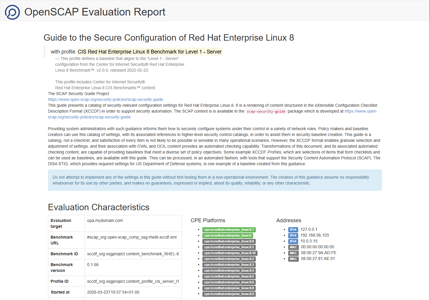Click the "Benchmark ID" row label
Screen dimensions: 430x300
pyautogui.click(x=64, y=254)
